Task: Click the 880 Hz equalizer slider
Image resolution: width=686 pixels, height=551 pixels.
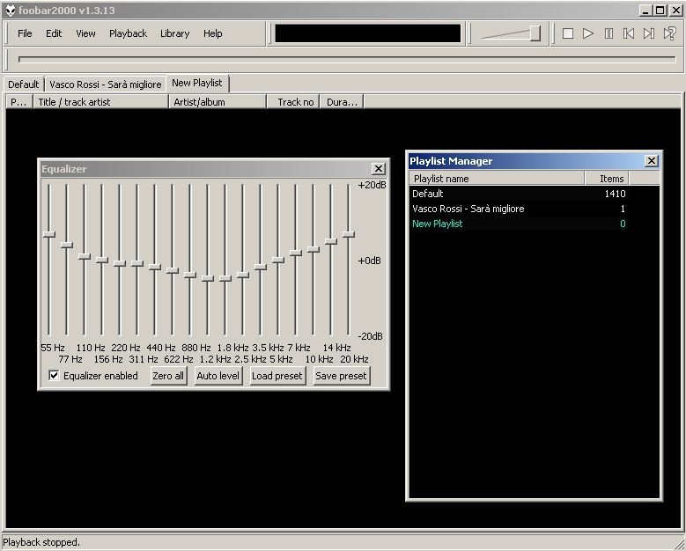Action: [190, 275]
